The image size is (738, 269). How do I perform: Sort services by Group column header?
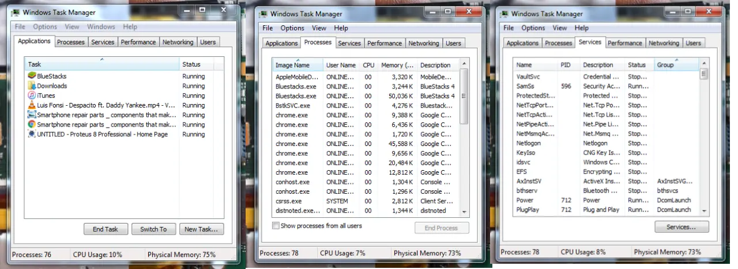pyautogui.click(x=676, y=64)
